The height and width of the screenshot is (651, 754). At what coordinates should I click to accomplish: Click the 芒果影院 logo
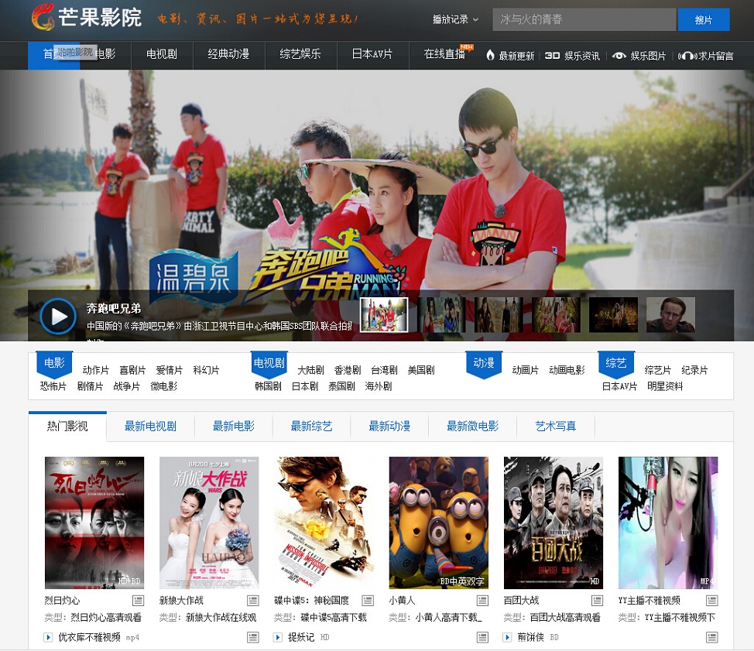coord(87,17)
